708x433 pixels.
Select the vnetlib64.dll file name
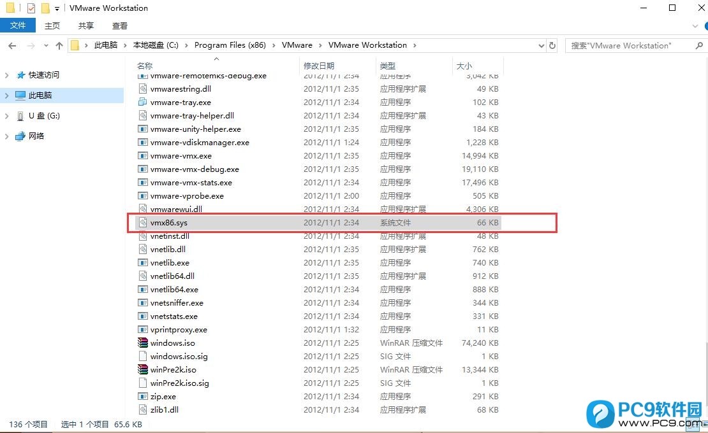pos(172,276)
